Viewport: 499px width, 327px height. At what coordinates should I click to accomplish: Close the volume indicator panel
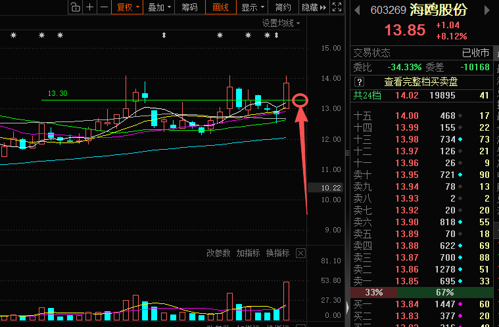click(300, 253)
